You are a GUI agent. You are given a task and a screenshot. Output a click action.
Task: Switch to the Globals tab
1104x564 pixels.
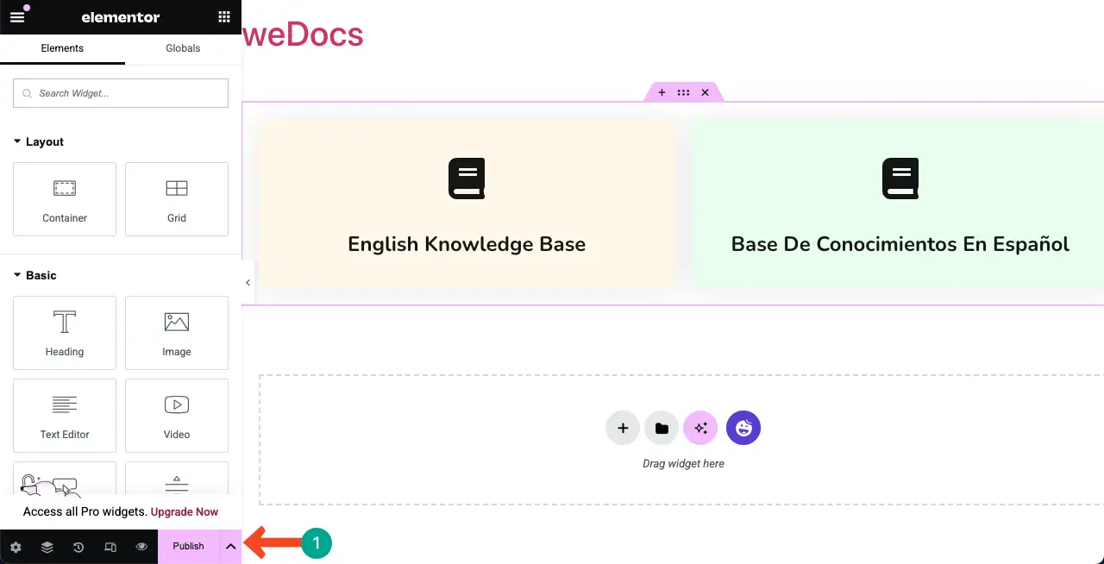pyautogui.click(x=183, y=48)
